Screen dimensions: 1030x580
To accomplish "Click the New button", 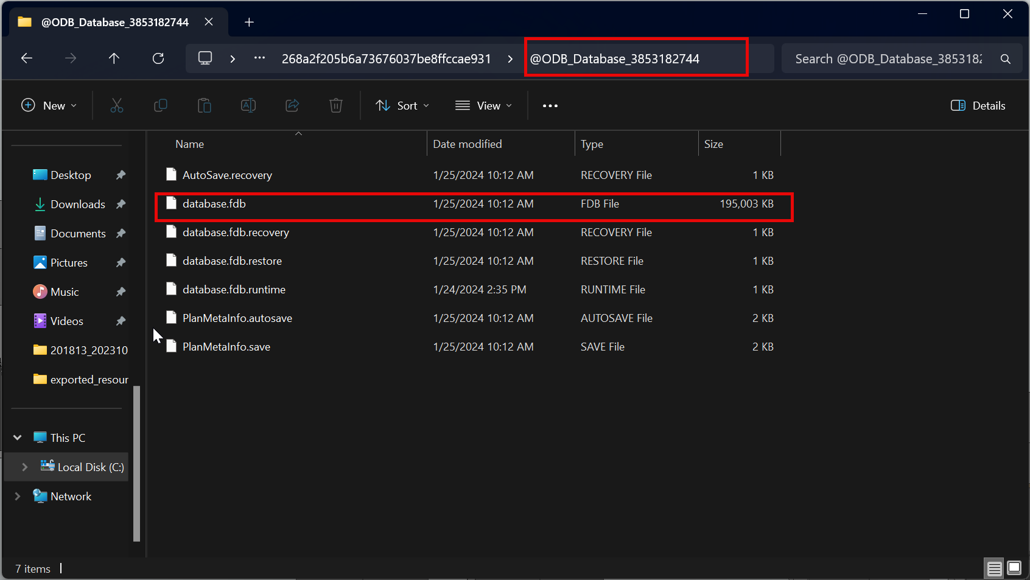I will click(x=49, y=106).
